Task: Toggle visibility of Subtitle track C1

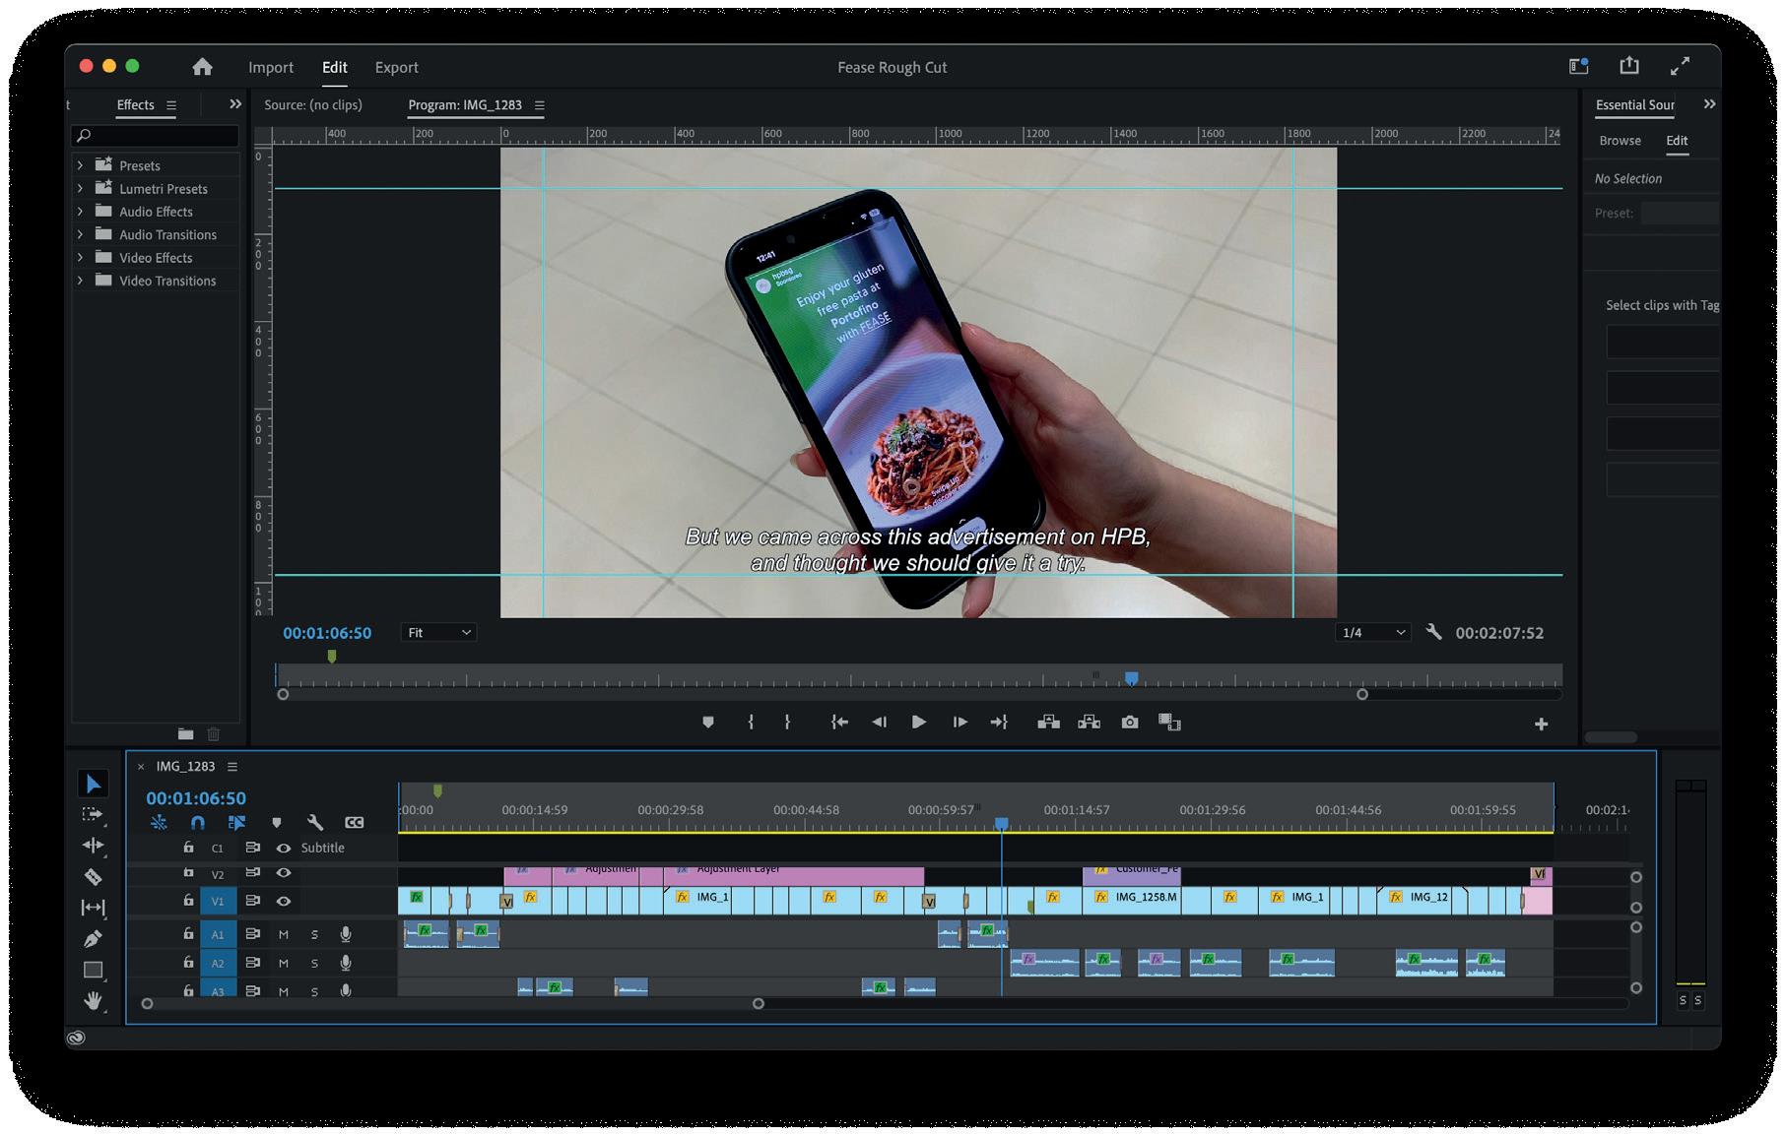Action: point(284,848)
